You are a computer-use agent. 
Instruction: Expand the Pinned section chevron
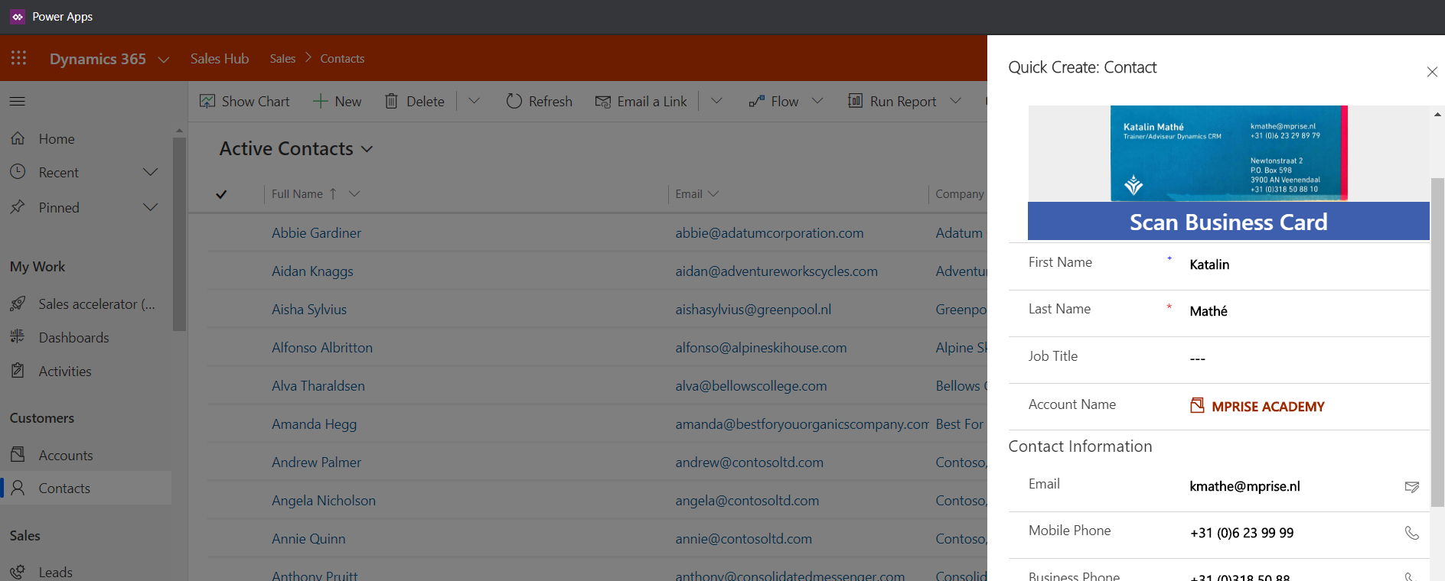[151, 207]
